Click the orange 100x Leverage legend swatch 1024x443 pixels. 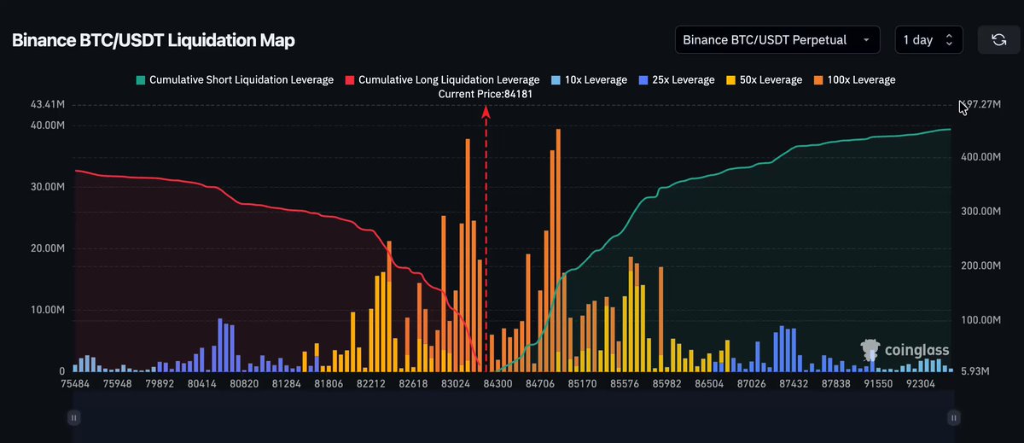(x=818, y=80)
